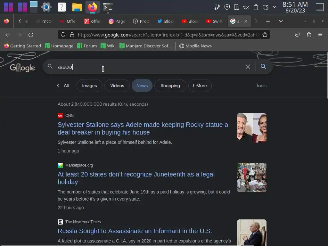Viewport: 328px width, 246px height.
Task: Select the News search filter
Action: [x=142, y=86]
